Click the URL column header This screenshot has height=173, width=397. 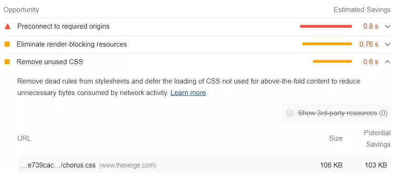[x=24, y=138]
